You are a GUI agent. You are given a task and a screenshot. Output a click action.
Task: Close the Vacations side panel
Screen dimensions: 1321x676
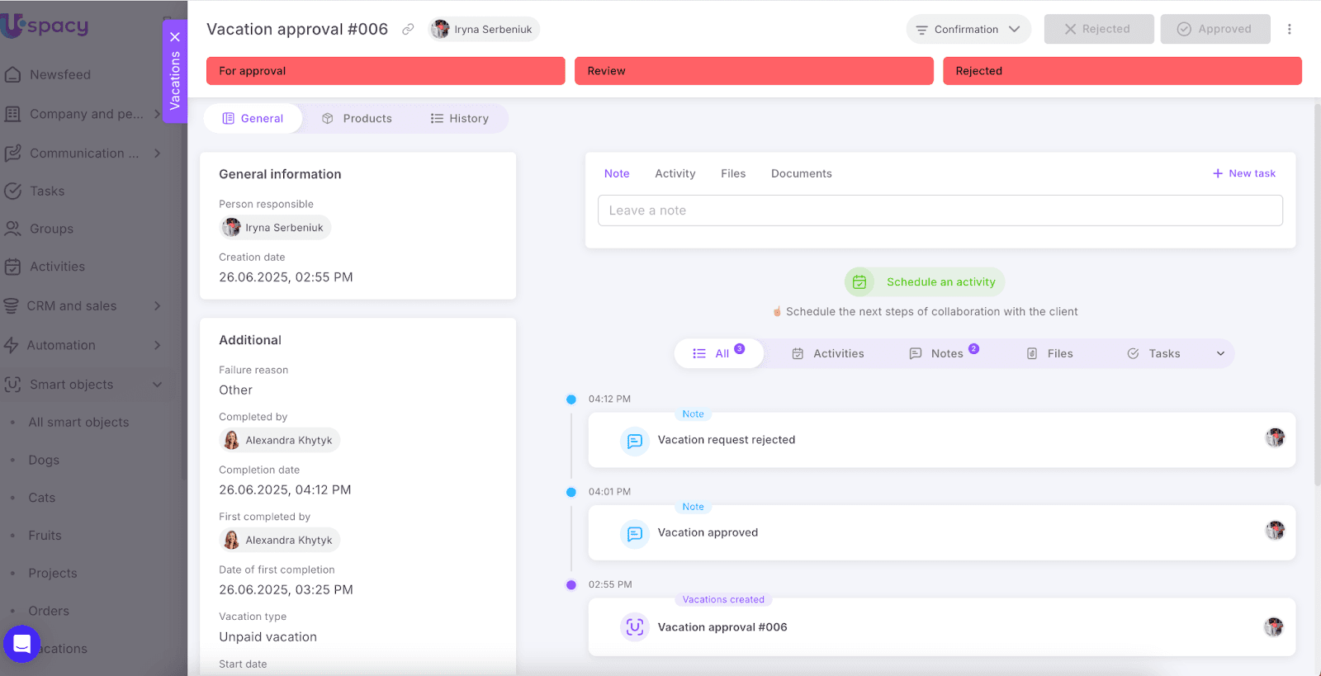point(175,37)
